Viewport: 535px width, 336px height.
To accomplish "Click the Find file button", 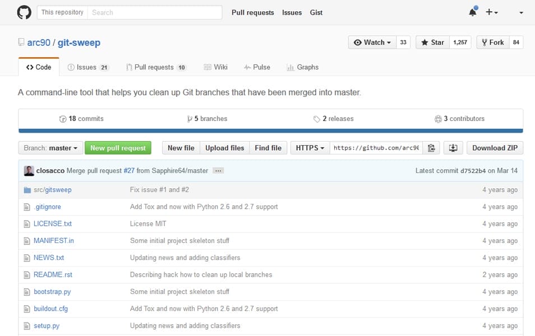I will pos(268,148).
